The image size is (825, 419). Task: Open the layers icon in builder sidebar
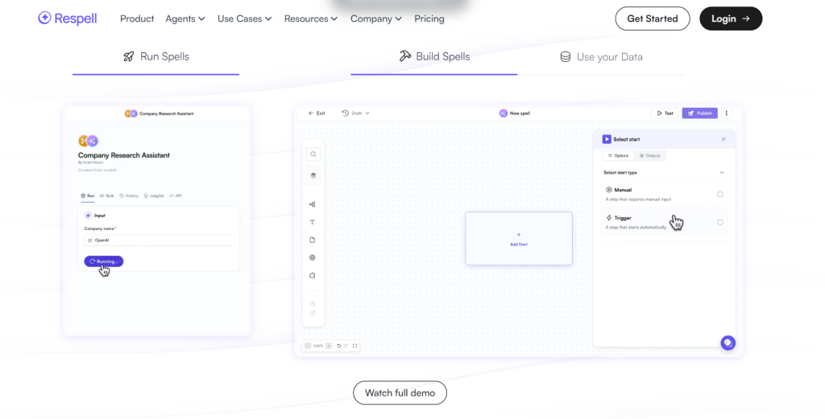click(313, 175)
